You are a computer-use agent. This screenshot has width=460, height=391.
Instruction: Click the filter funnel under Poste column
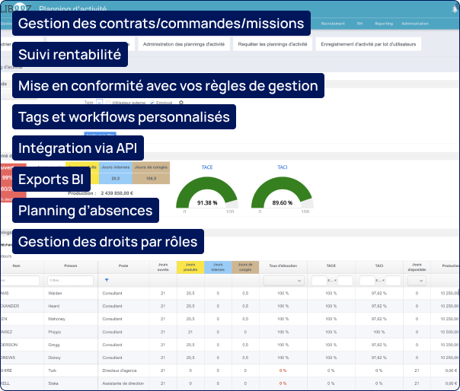point(106,281)
